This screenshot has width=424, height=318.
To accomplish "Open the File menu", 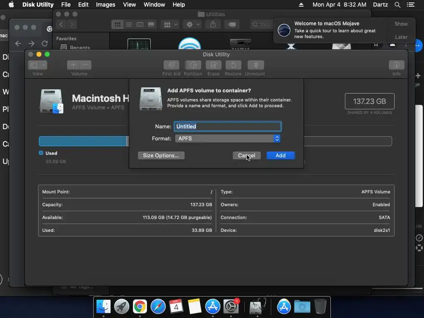I will 66,5.
